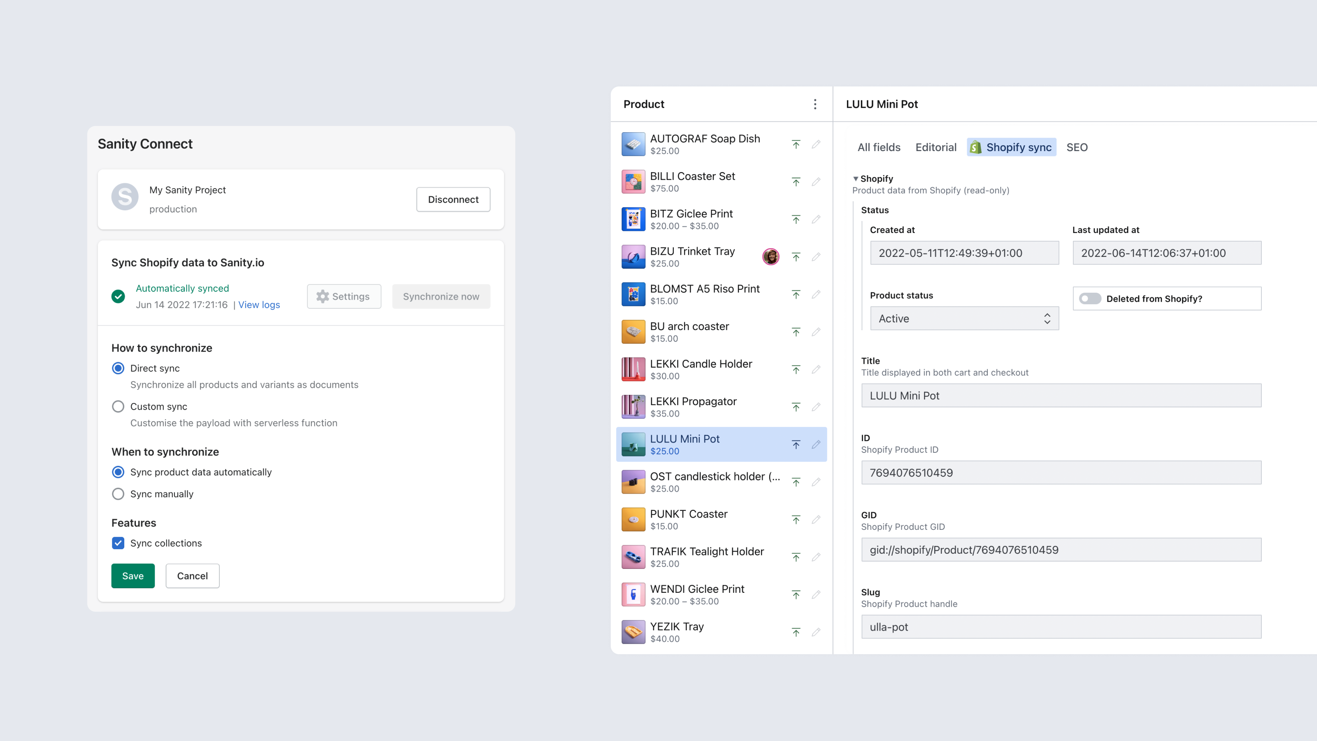
Task: Select the PUNKT Coaster product title
Action: click(x=689, y=514)
